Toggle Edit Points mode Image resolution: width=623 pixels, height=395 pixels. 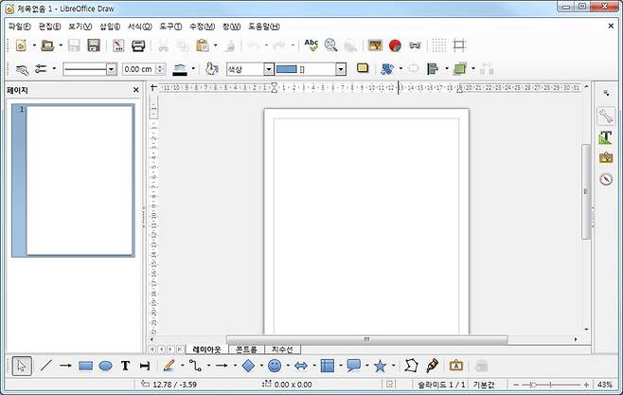click(x=410, y=365)
